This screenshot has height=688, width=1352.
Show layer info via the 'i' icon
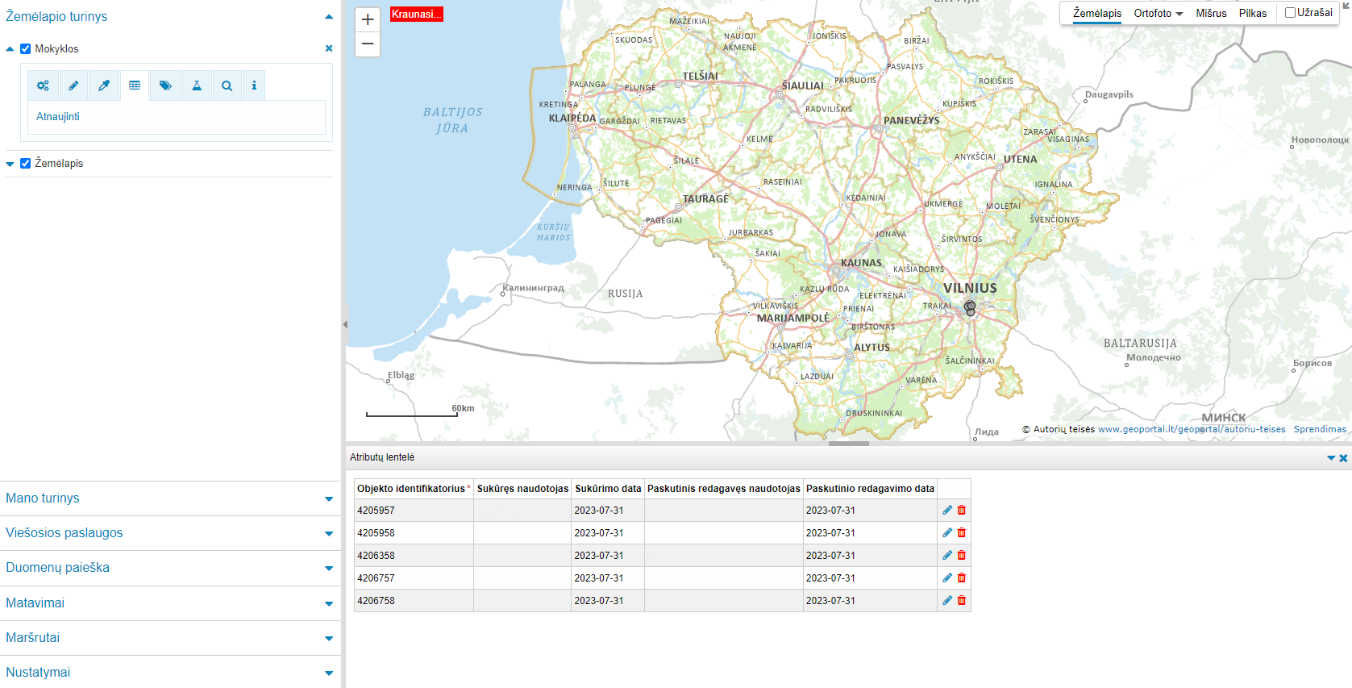point(254,85)
